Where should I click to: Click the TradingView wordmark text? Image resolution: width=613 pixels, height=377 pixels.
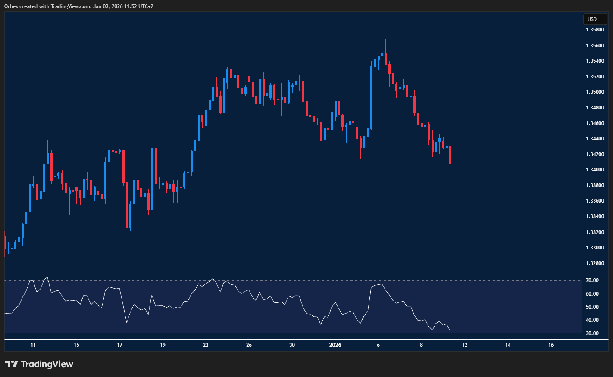(47, 364)
